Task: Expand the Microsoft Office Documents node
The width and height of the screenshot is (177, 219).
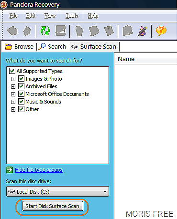Action: click(13, 94)
